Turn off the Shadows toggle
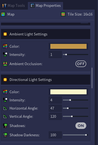Screen dimensions: 98x145 81,126
